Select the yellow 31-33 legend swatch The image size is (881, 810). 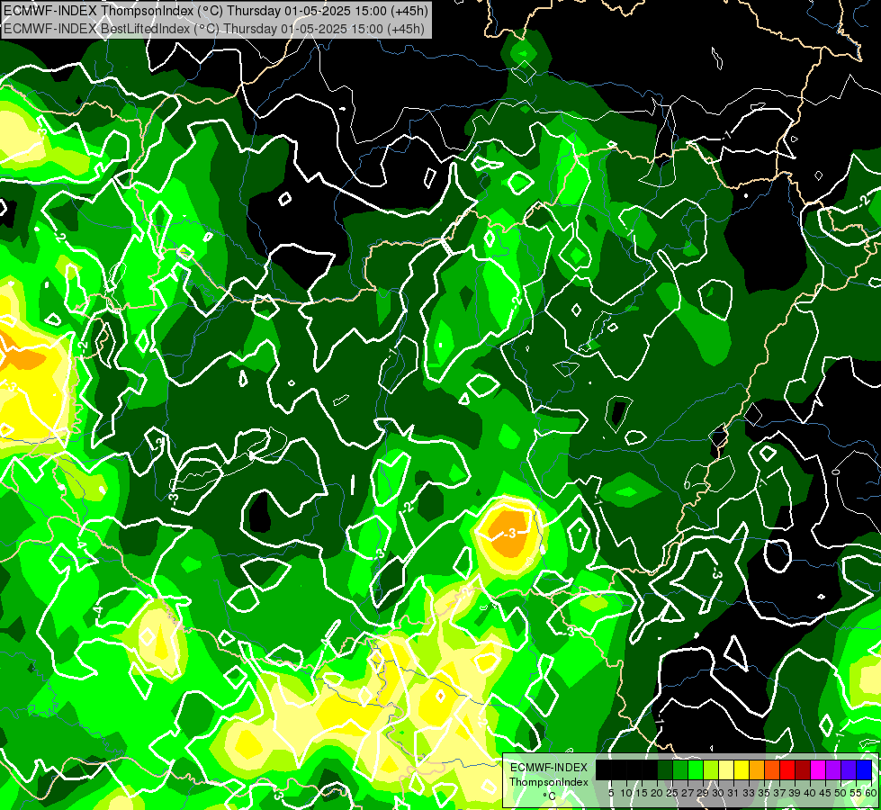click(742, 769)
